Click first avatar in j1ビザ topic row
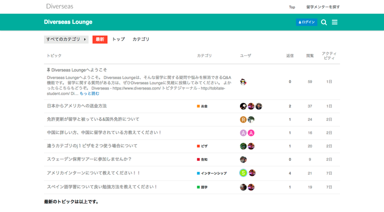384x212 pixels. tap(243, 146)
